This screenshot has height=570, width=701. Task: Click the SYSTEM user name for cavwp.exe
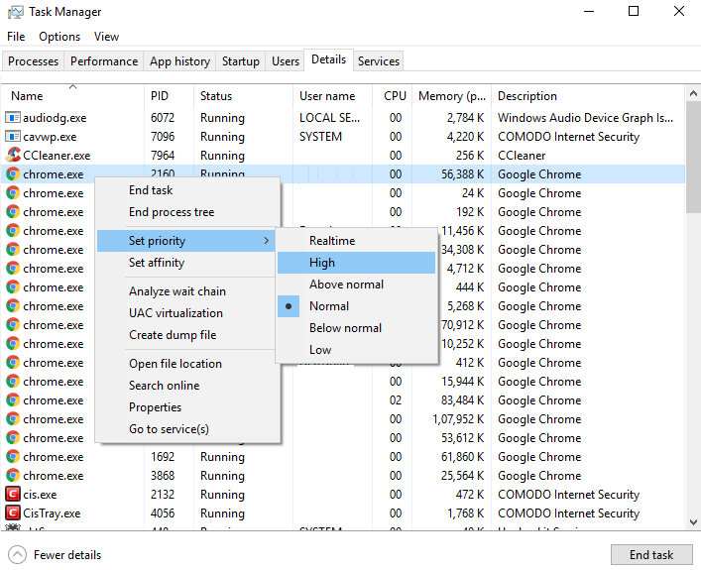click(320, 137)
